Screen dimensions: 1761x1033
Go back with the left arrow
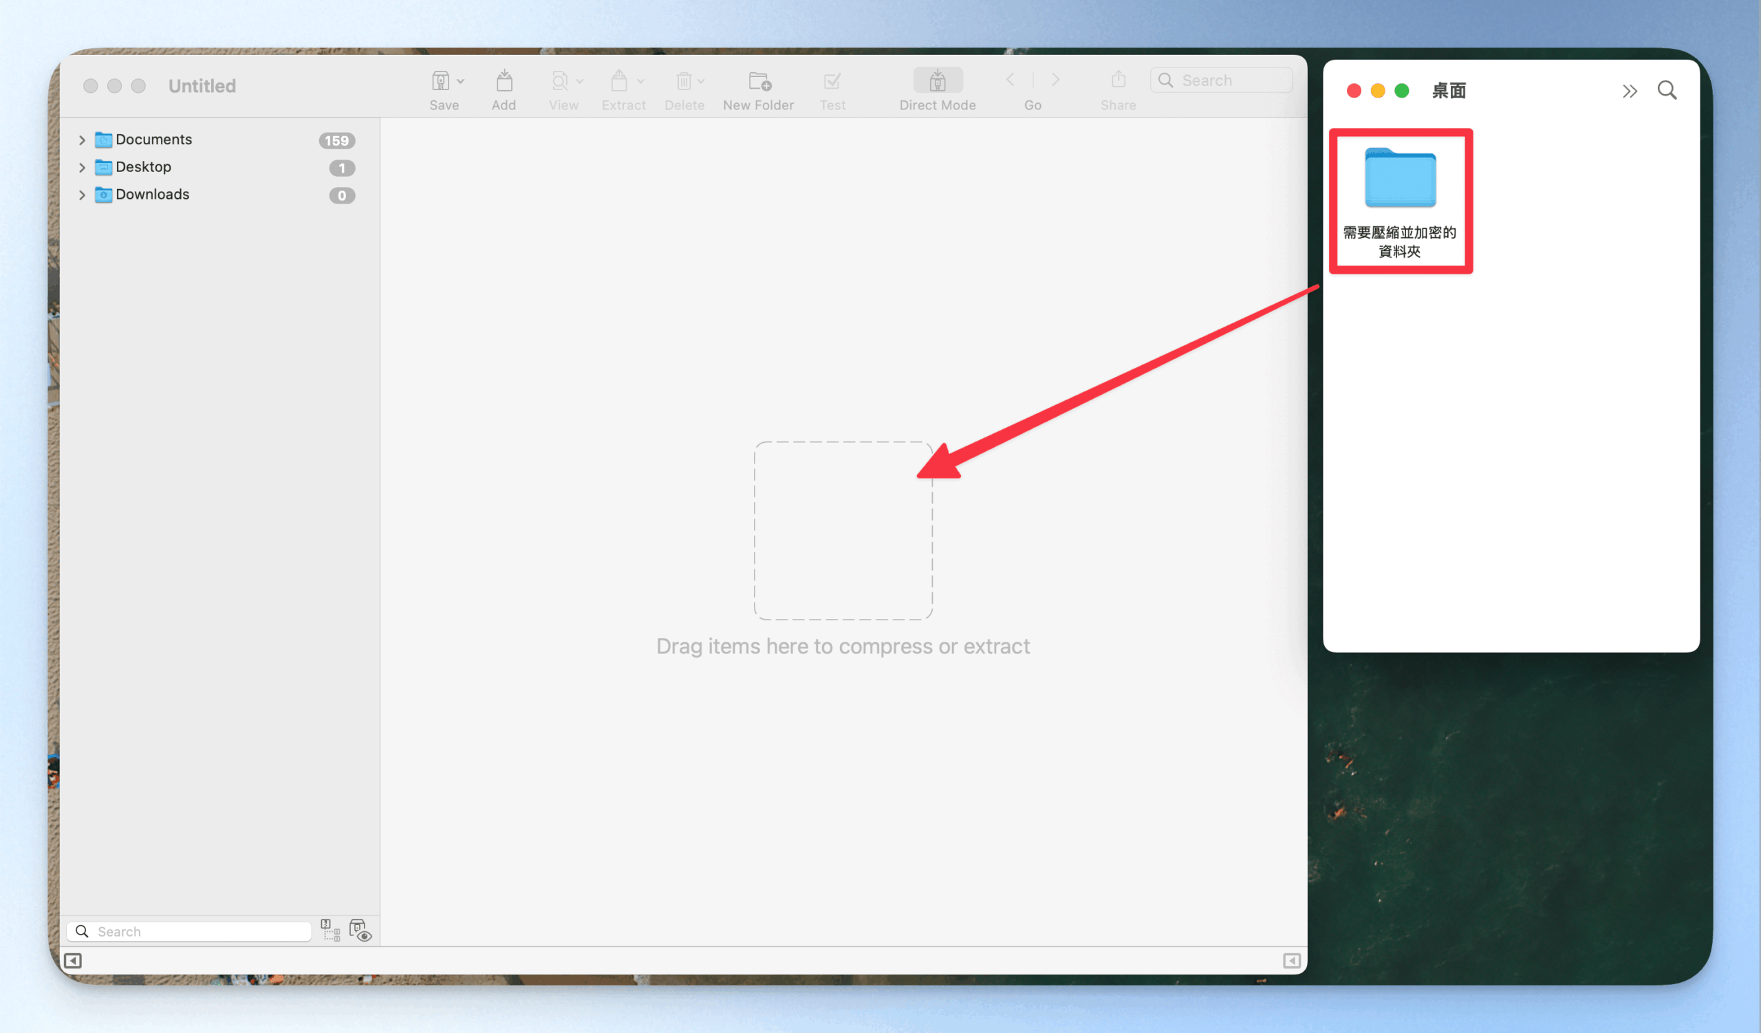pos(1011,80)
